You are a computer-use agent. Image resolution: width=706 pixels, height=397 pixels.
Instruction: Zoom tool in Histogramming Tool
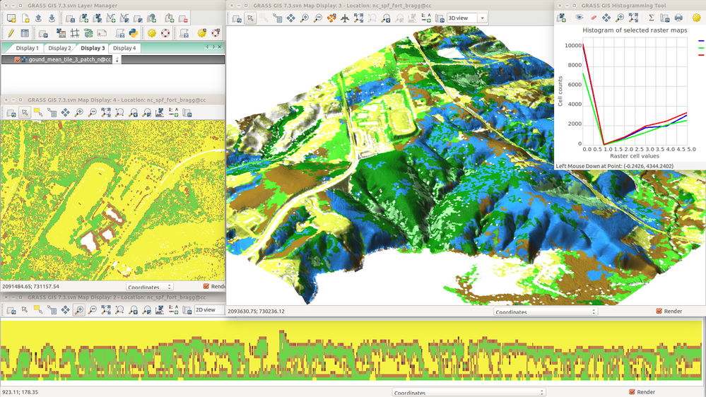click(x=620, y=18)
